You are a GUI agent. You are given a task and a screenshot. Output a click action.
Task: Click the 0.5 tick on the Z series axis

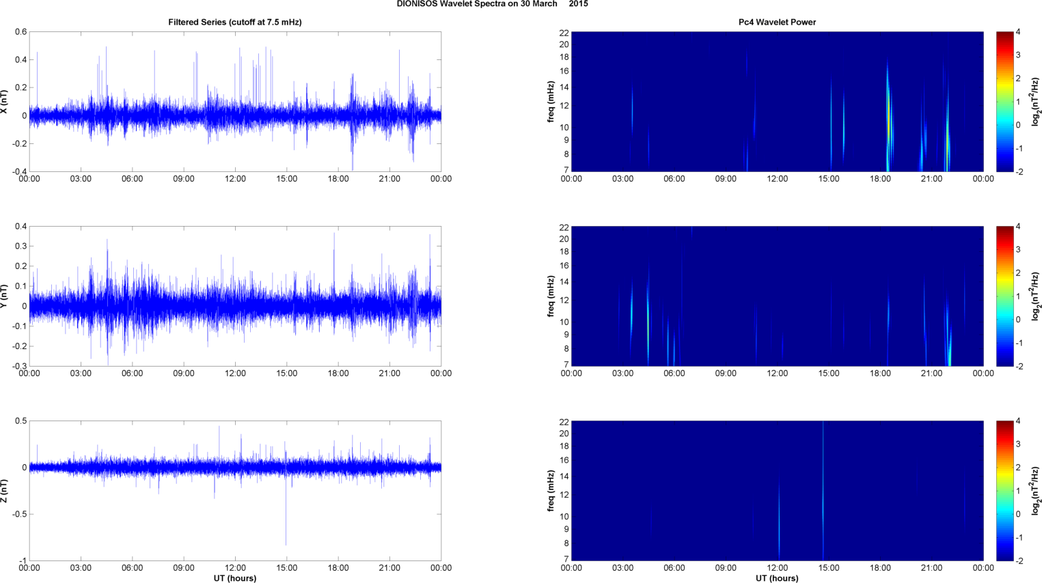[x=21, y=421]
